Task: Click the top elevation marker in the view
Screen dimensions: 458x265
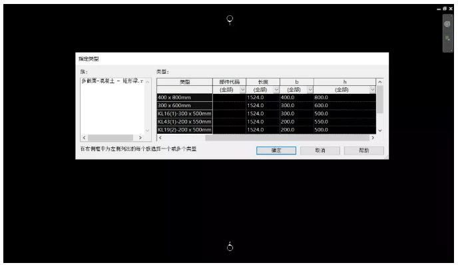Action: tap(230, 19)
